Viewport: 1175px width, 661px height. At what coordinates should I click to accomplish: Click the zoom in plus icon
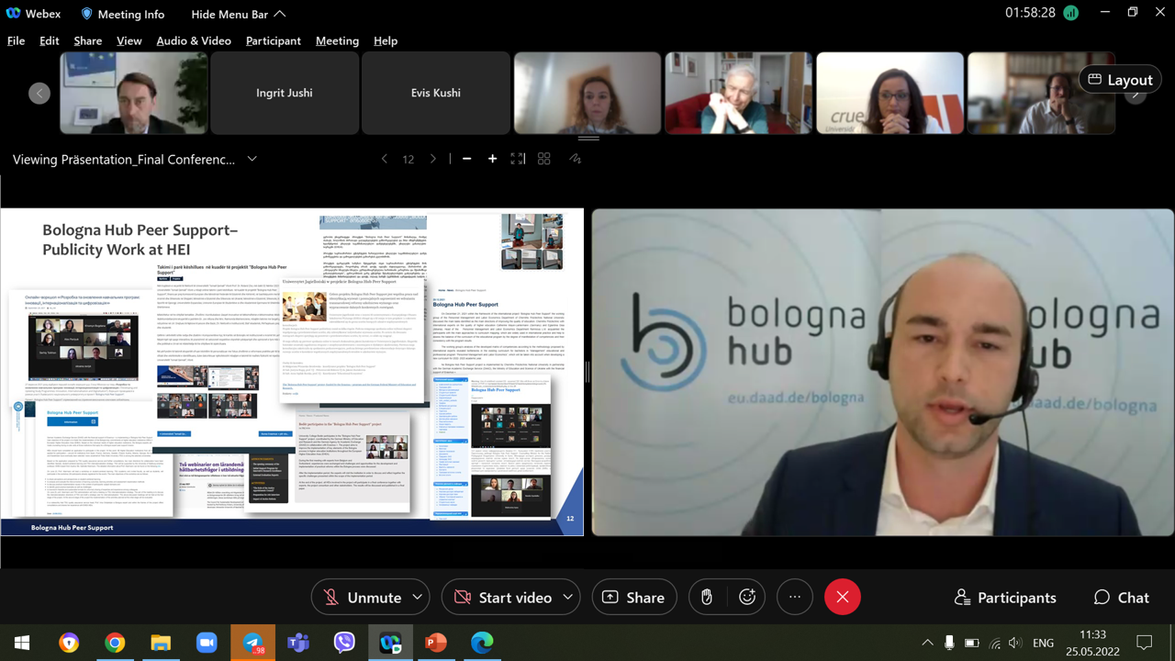pos(492,159)
